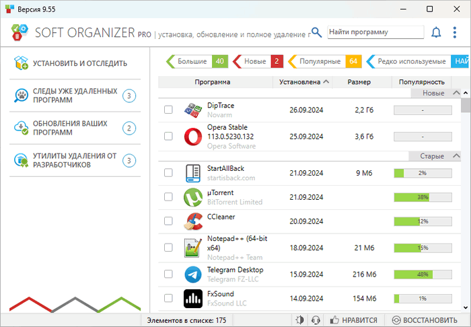The width and height of the screenshot is (471, 327).
Task: Open УСТАНОВИТЬ И ОТСЛЕДИТЬ
Action: (75, 63)
